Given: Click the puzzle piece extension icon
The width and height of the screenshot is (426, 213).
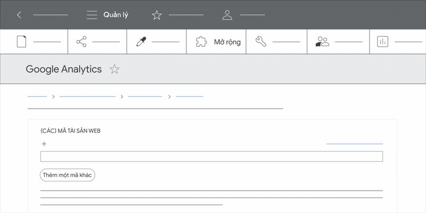Looking at the screenshot, I should 201,42.
